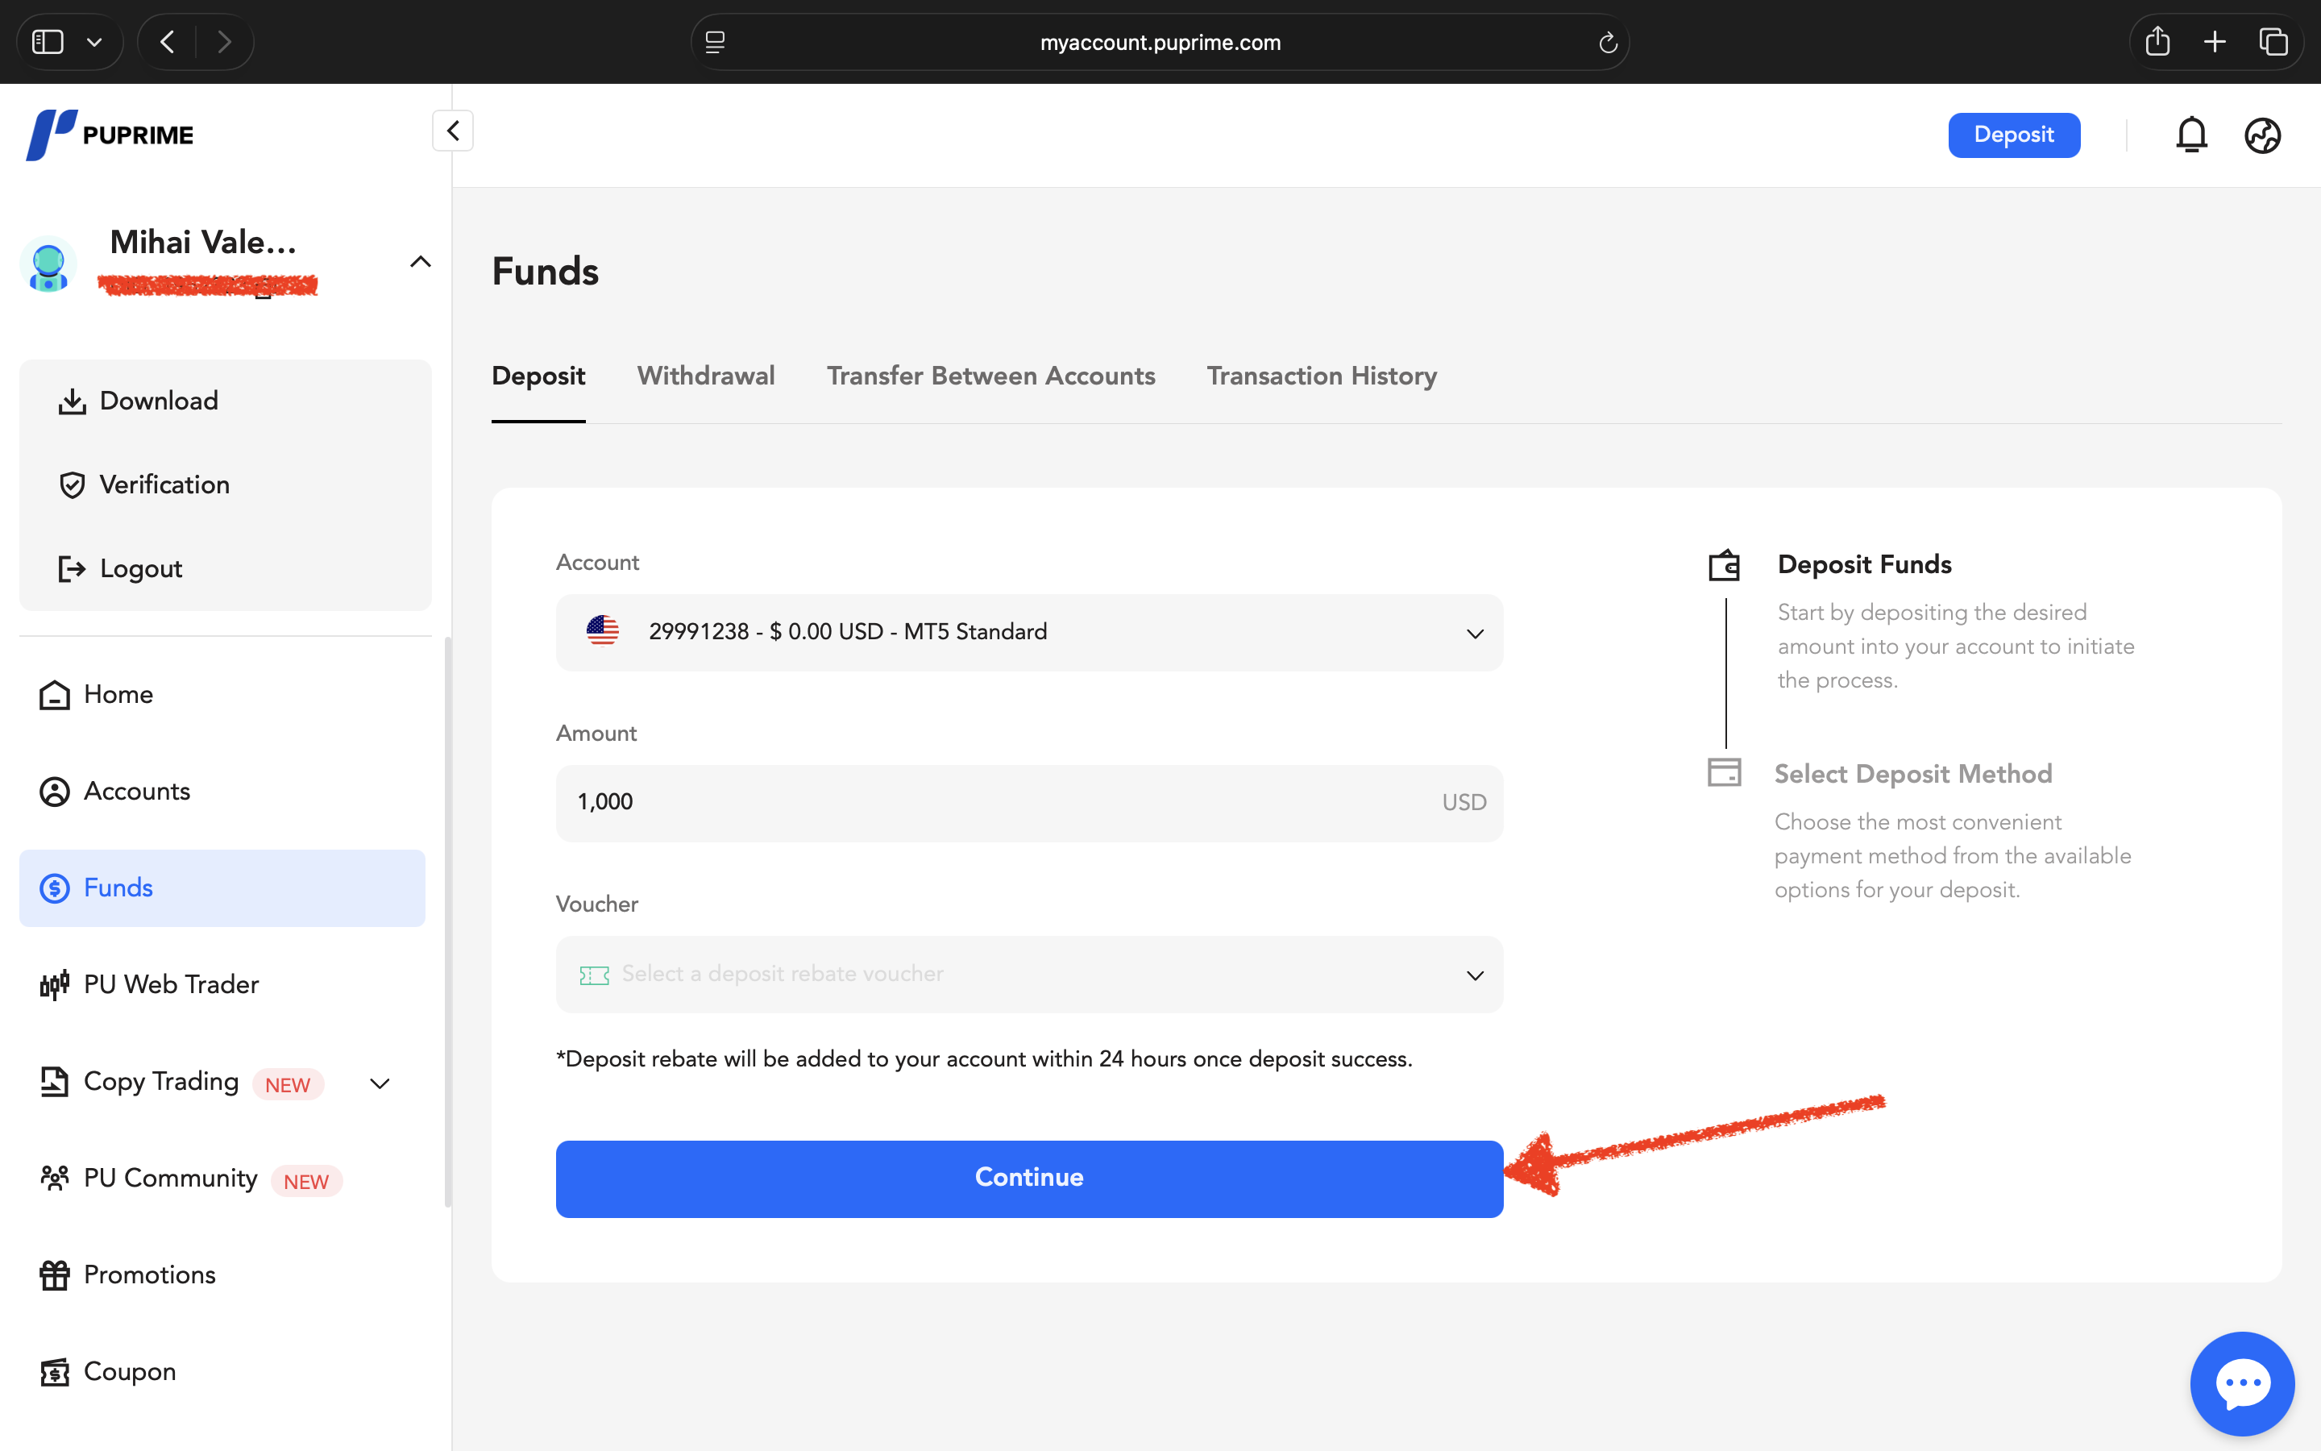Open the Transaction History tab

(1322, 376)
